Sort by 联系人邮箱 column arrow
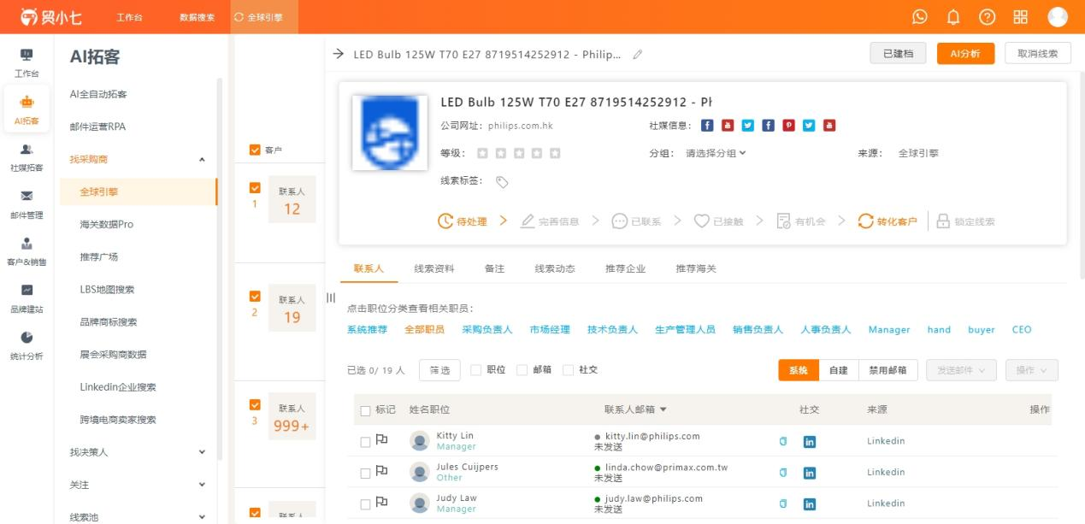 pyautogui.click(x=663, y=410)
